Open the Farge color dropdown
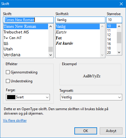The height and width of the screenshot is (138, 126). pyautogui.click(x=28, y=97)
